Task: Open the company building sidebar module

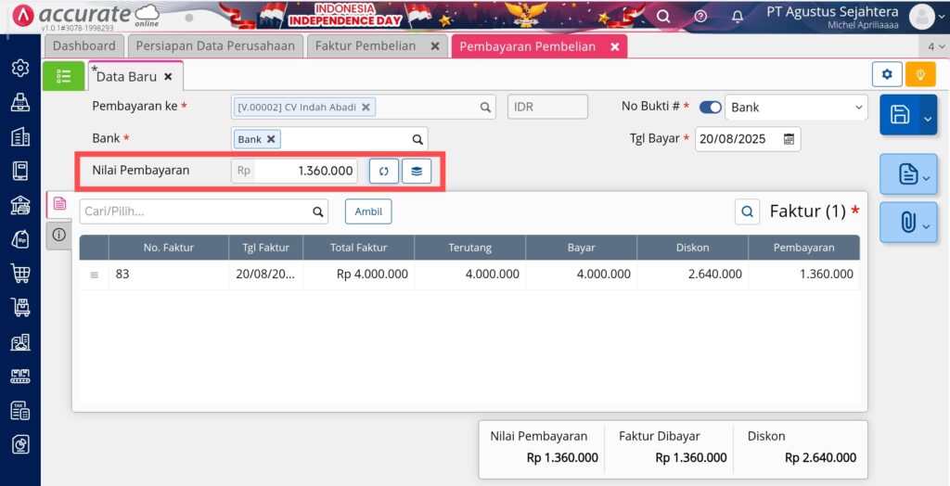Action: pyautogui.click(x=20, y=137)
